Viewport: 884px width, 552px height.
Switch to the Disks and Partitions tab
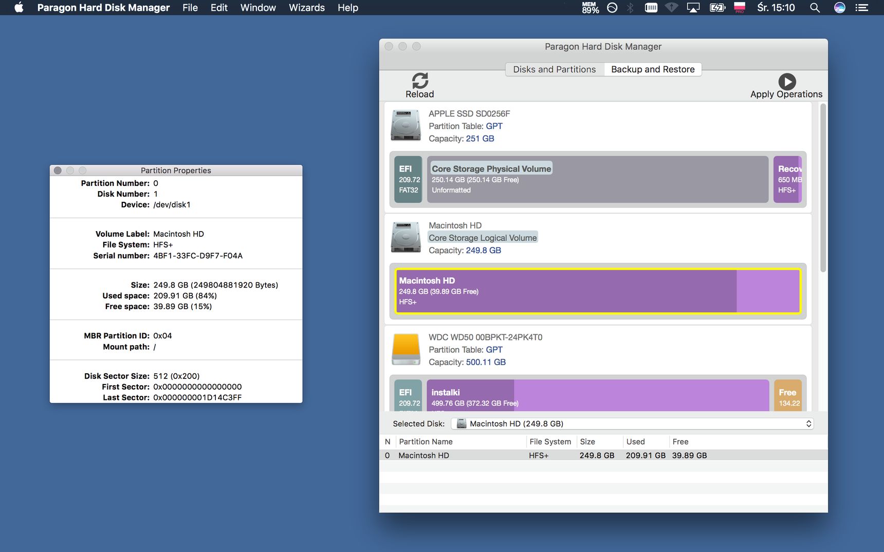pos(555,69)
